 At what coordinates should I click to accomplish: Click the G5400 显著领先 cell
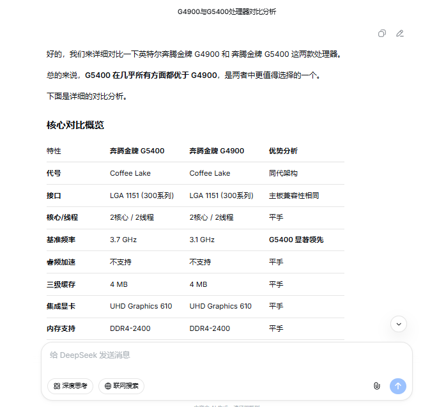[296, 240]
